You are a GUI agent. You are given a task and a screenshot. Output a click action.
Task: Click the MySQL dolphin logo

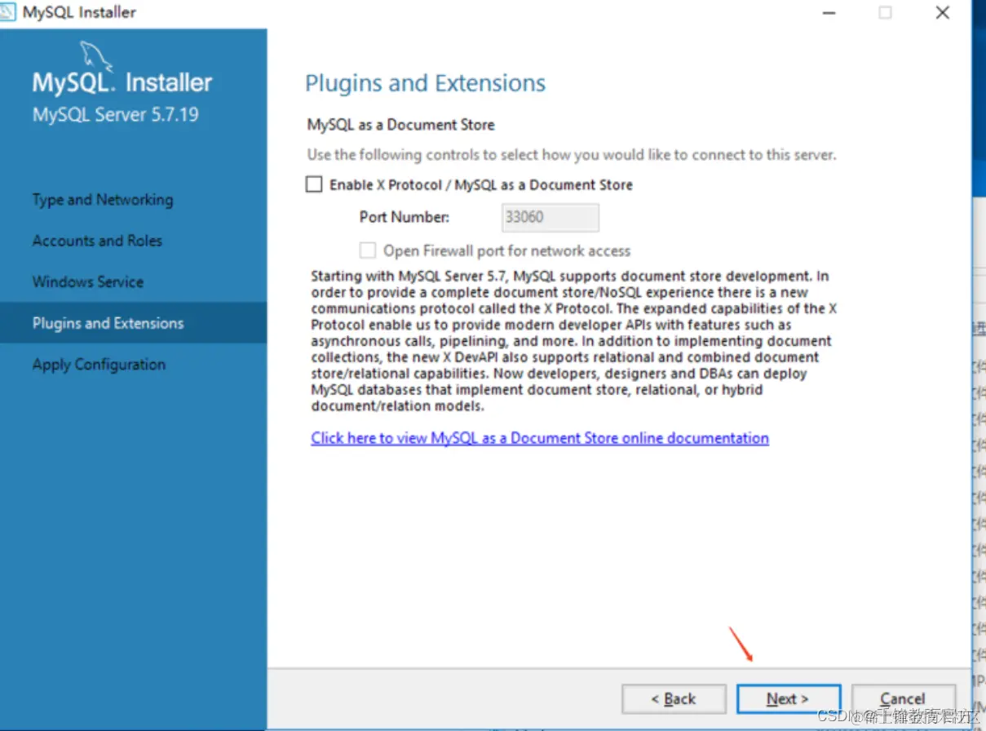pos(96,58)
